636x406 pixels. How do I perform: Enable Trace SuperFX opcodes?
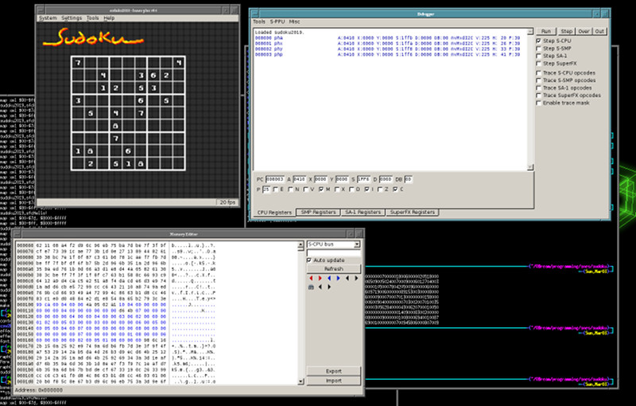click(x=539, y=96)
